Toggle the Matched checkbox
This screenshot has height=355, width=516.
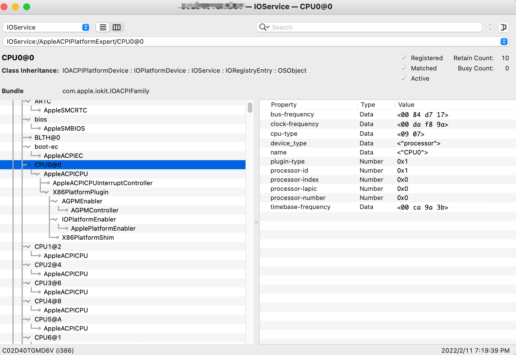pos(404,68)
